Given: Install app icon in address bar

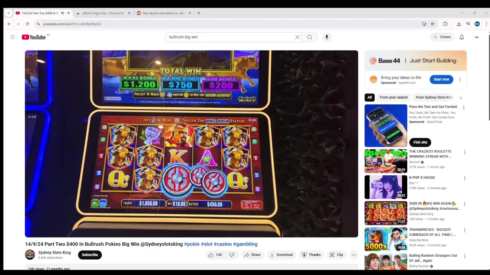Looking at the screenshot, I should coord(424,24).
